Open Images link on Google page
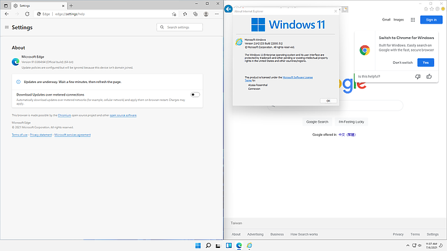Viewport: 447px width, 251px height. click(399, 20)
